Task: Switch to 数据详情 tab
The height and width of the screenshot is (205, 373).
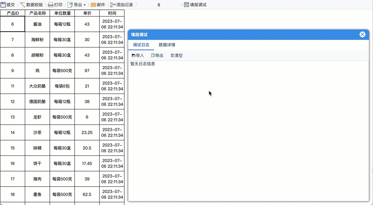Action: pyautogui.click(x=167, y=45)
